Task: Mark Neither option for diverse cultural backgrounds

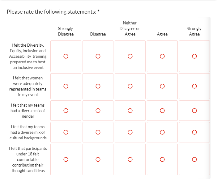Action: 130,132
